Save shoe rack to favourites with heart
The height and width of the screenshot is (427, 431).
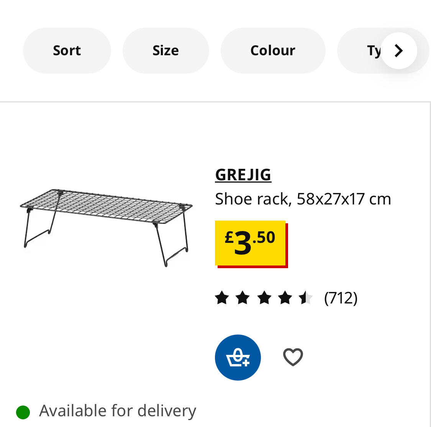click(293, 357)
